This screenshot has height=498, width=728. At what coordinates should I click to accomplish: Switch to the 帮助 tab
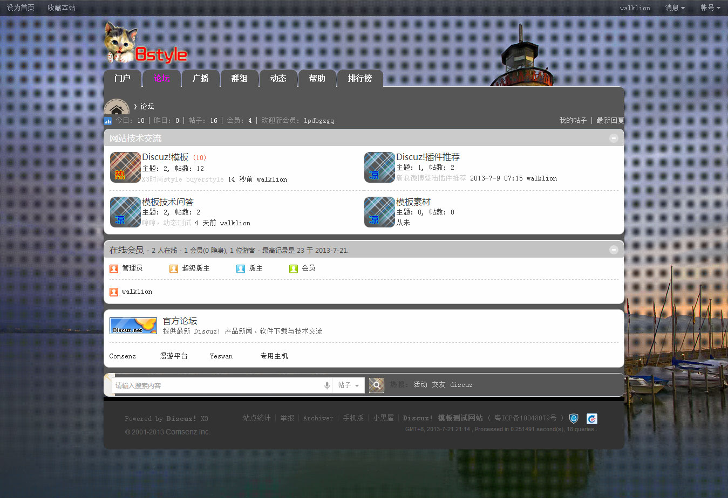[x=317, y=79]
